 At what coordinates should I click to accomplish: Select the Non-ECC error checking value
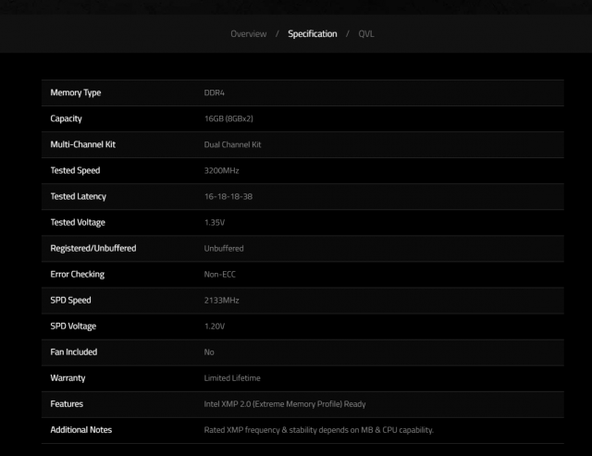(x=220, y=275)
